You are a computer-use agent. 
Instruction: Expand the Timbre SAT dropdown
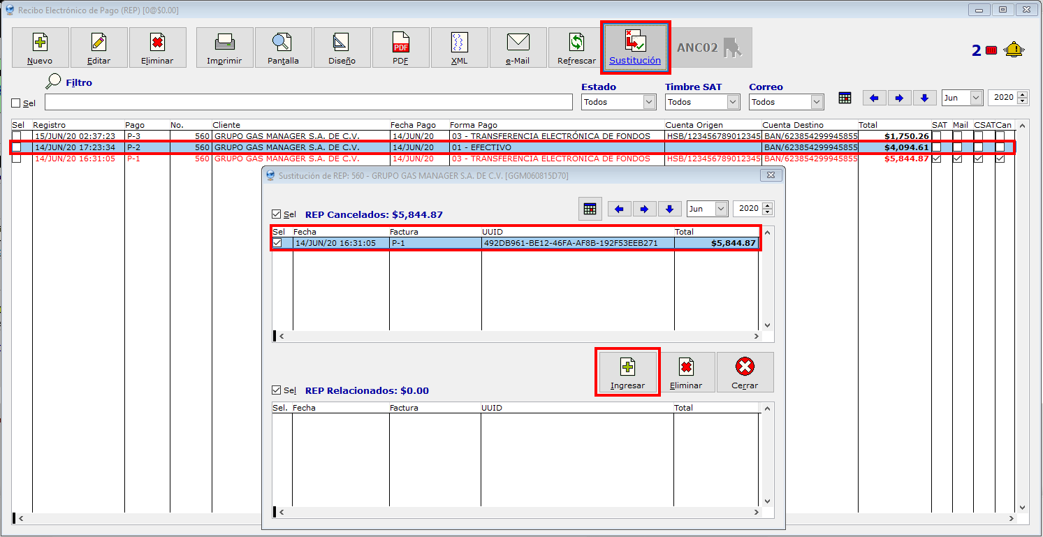pos(702,102)
